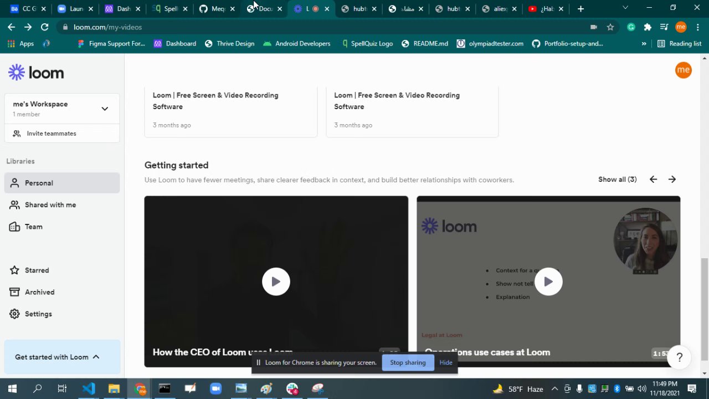Bookmark this page with the star icon
Image resolution: width=709 pixels, height=399 pixels.
click(x=610, y=27)
